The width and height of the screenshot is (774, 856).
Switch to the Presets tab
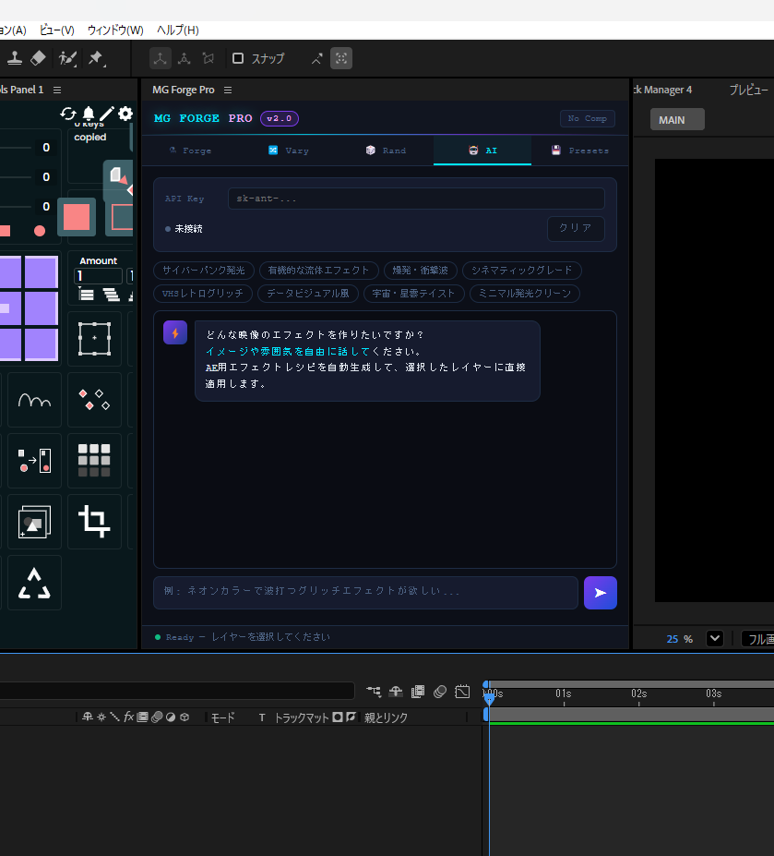tap(580, 151)
